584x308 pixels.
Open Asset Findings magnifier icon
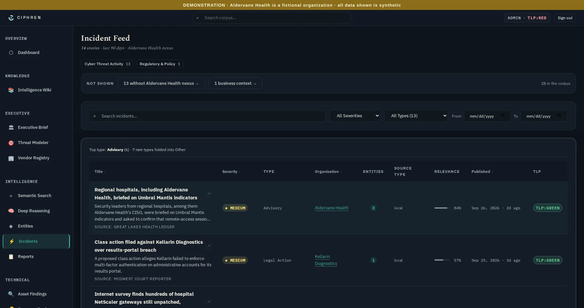[x=11, y=294]
